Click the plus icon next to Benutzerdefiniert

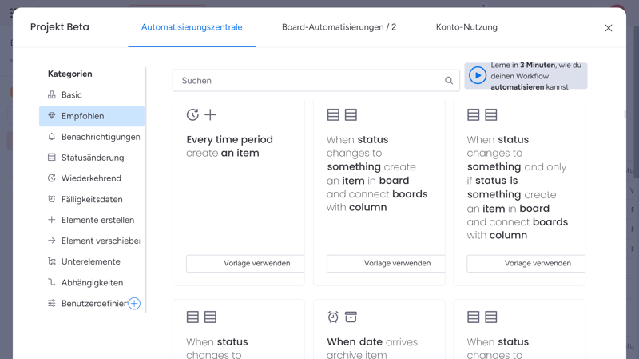[x=134, y=304]
